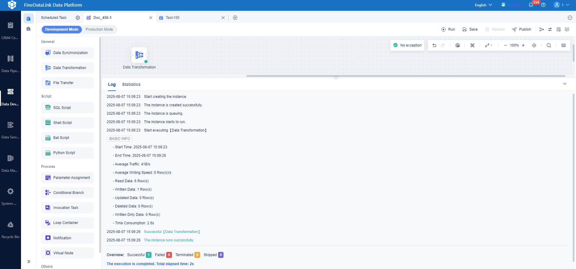Search nodes with the magnifier icon

(549, 45)
